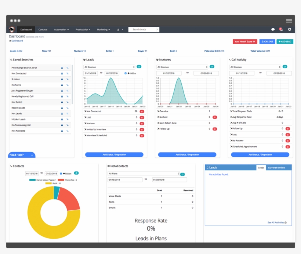Click the notifications bell icon

[281, 29]
